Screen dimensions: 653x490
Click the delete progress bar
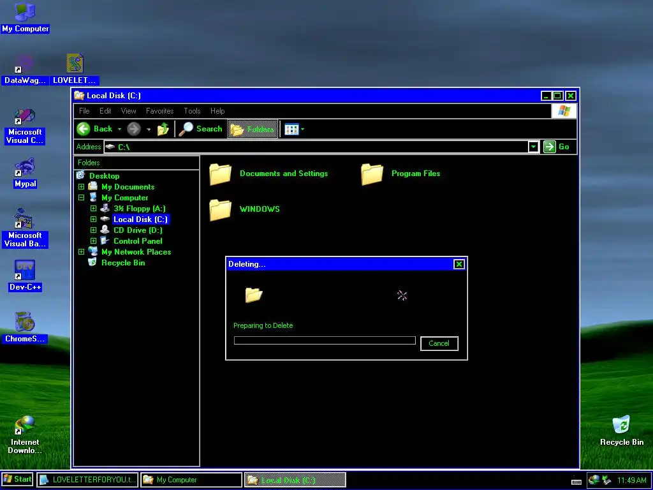click(325, 341)
